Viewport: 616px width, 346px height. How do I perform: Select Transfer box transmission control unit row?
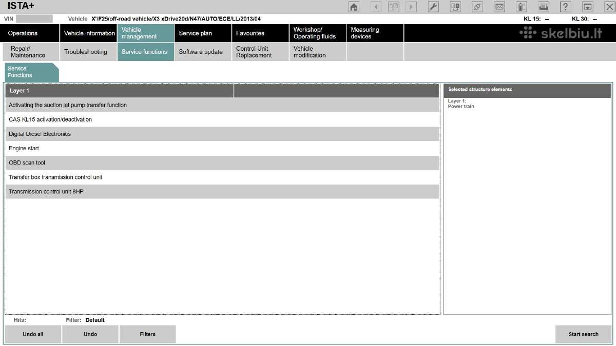[222, 177]
